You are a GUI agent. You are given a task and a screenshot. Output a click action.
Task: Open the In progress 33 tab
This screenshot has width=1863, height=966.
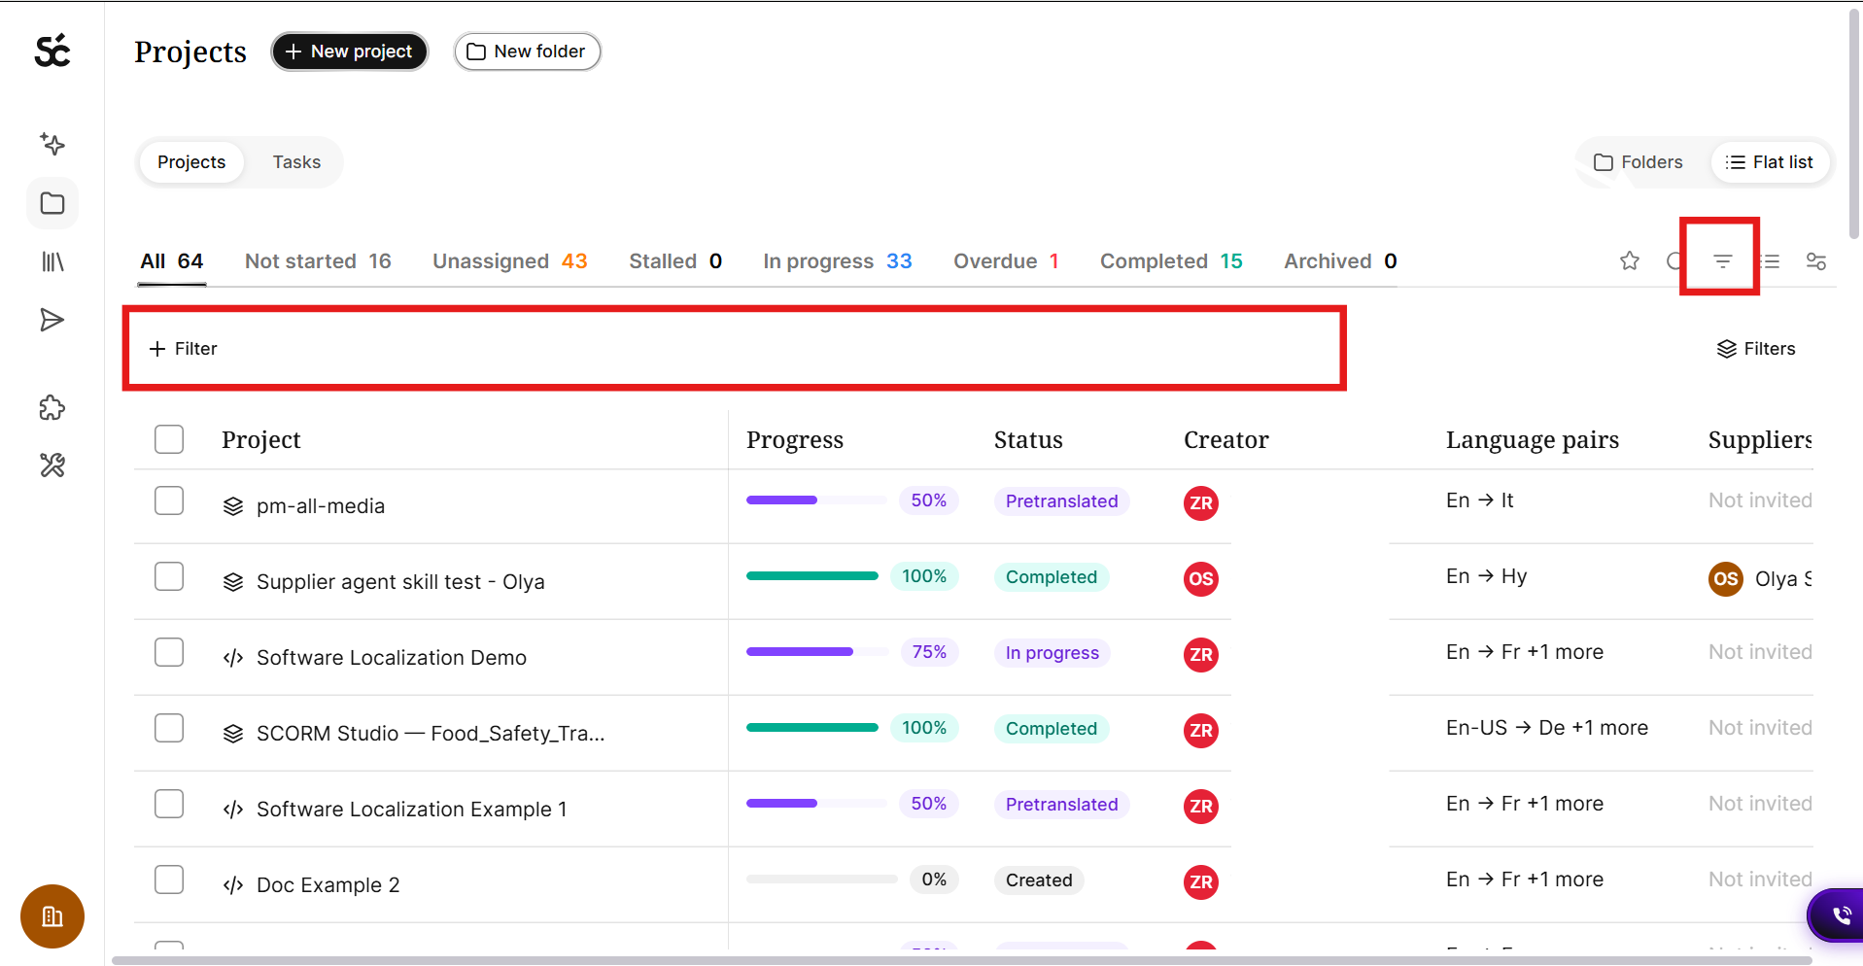pyautogui.click(x=838, y=261)
